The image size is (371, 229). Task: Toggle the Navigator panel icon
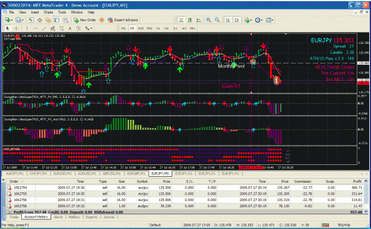click(48, 20)
